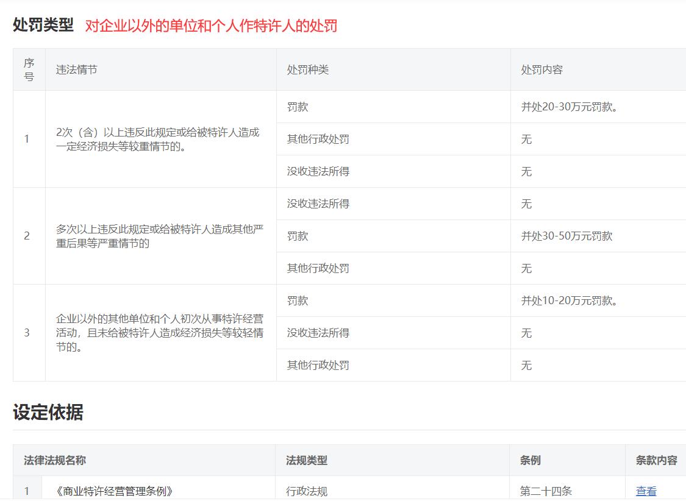This screenshot has height=501, width=686.
Task: Click the 处罚内容 column header
Action: pyautogui.click(x=541, y=69)
